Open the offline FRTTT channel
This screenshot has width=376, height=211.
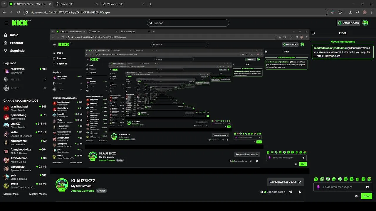(25, 79)
